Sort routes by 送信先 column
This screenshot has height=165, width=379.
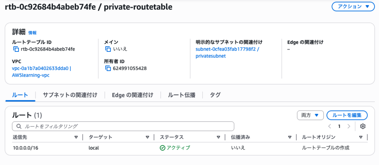point(76,137)
